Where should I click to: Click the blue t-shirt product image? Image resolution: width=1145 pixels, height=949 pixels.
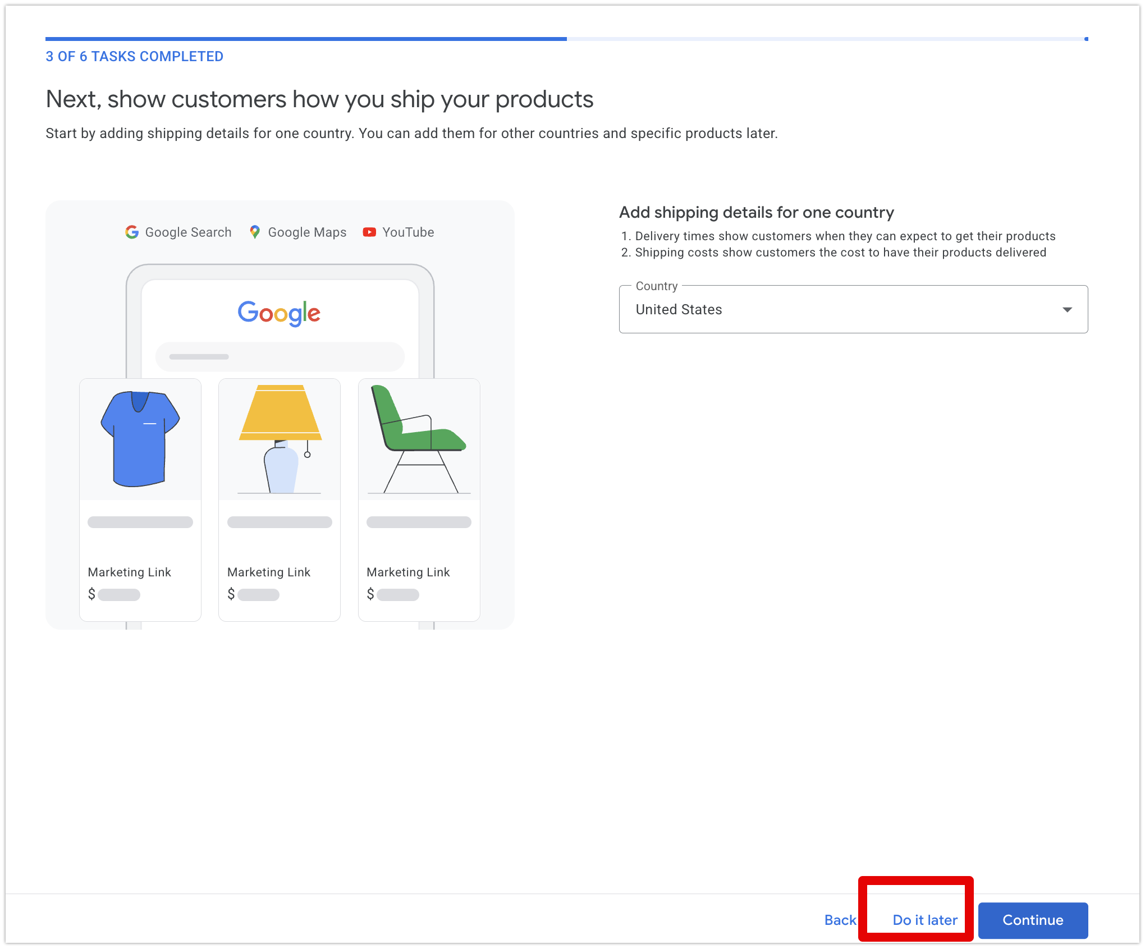[x=140, y=439]
